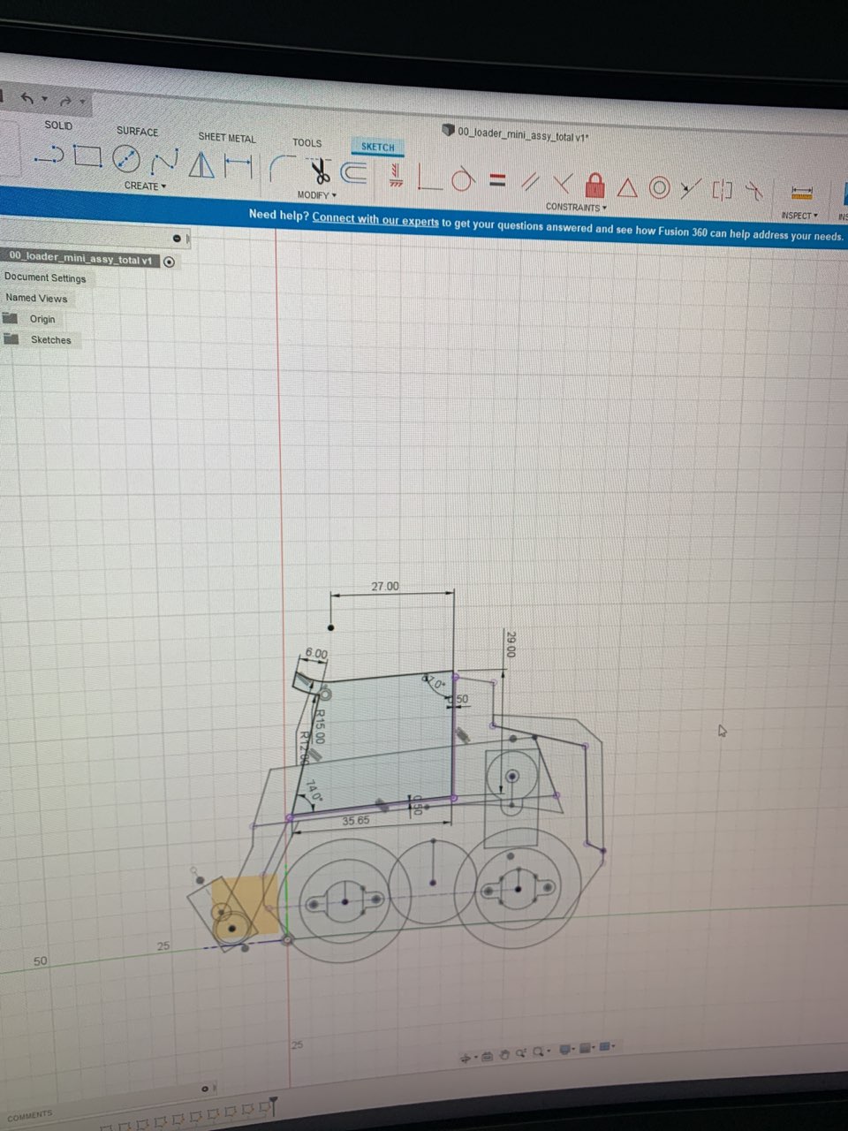Click the 35.65 dimension value
848x1131 pixels.
356,821
